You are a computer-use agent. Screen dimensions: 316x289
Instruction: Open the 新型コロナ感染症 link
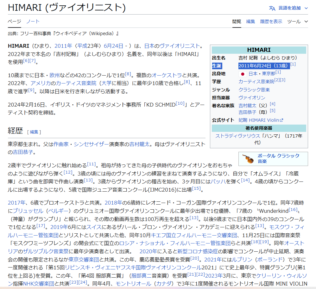[198, 251]
